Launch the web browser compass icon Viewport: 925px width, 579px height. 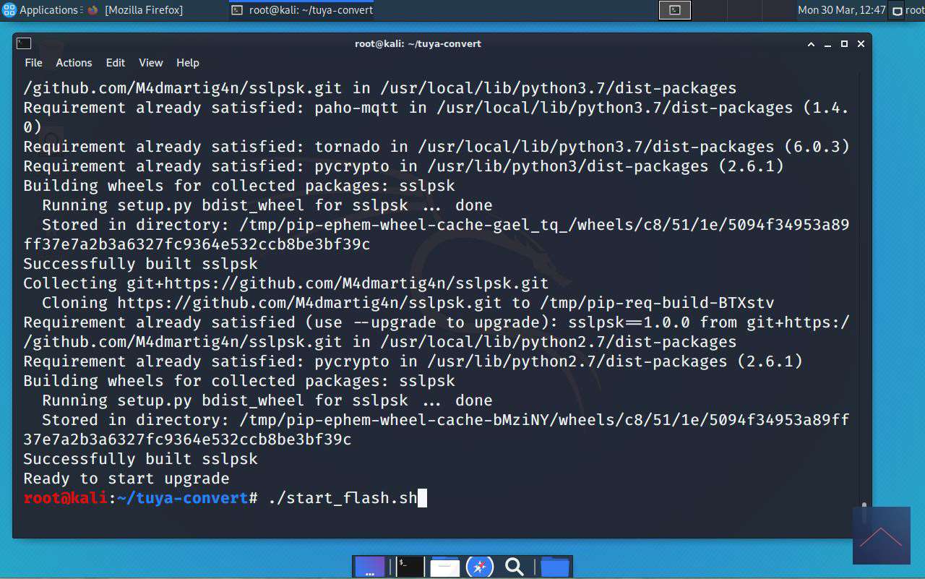point(480,567)
